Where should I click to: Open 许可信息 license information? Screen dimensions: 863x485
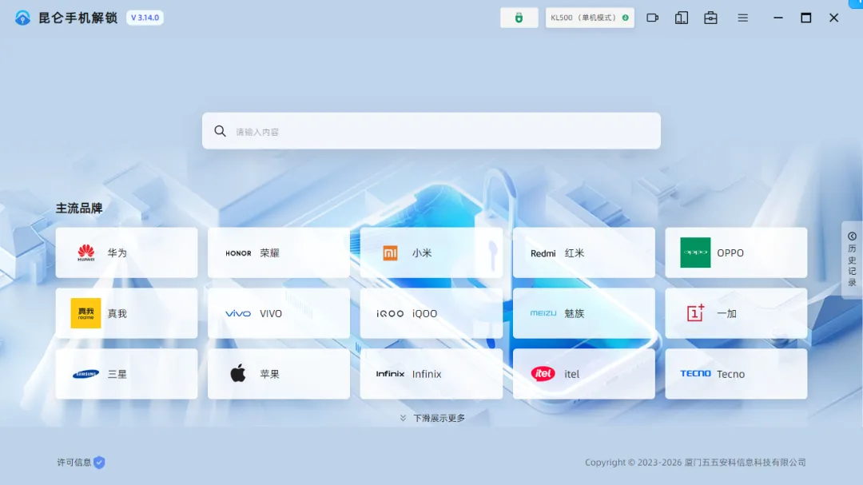[x=74, y=463]
